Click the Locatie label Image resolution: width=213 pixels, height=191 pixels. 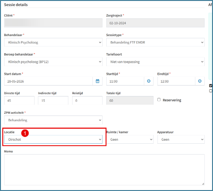pyautogui.click(x=9, y=132)
